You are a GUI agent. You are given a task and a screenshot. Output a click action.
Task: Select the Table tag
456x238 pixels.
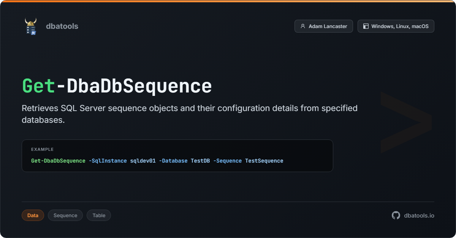tap(99, 215)
